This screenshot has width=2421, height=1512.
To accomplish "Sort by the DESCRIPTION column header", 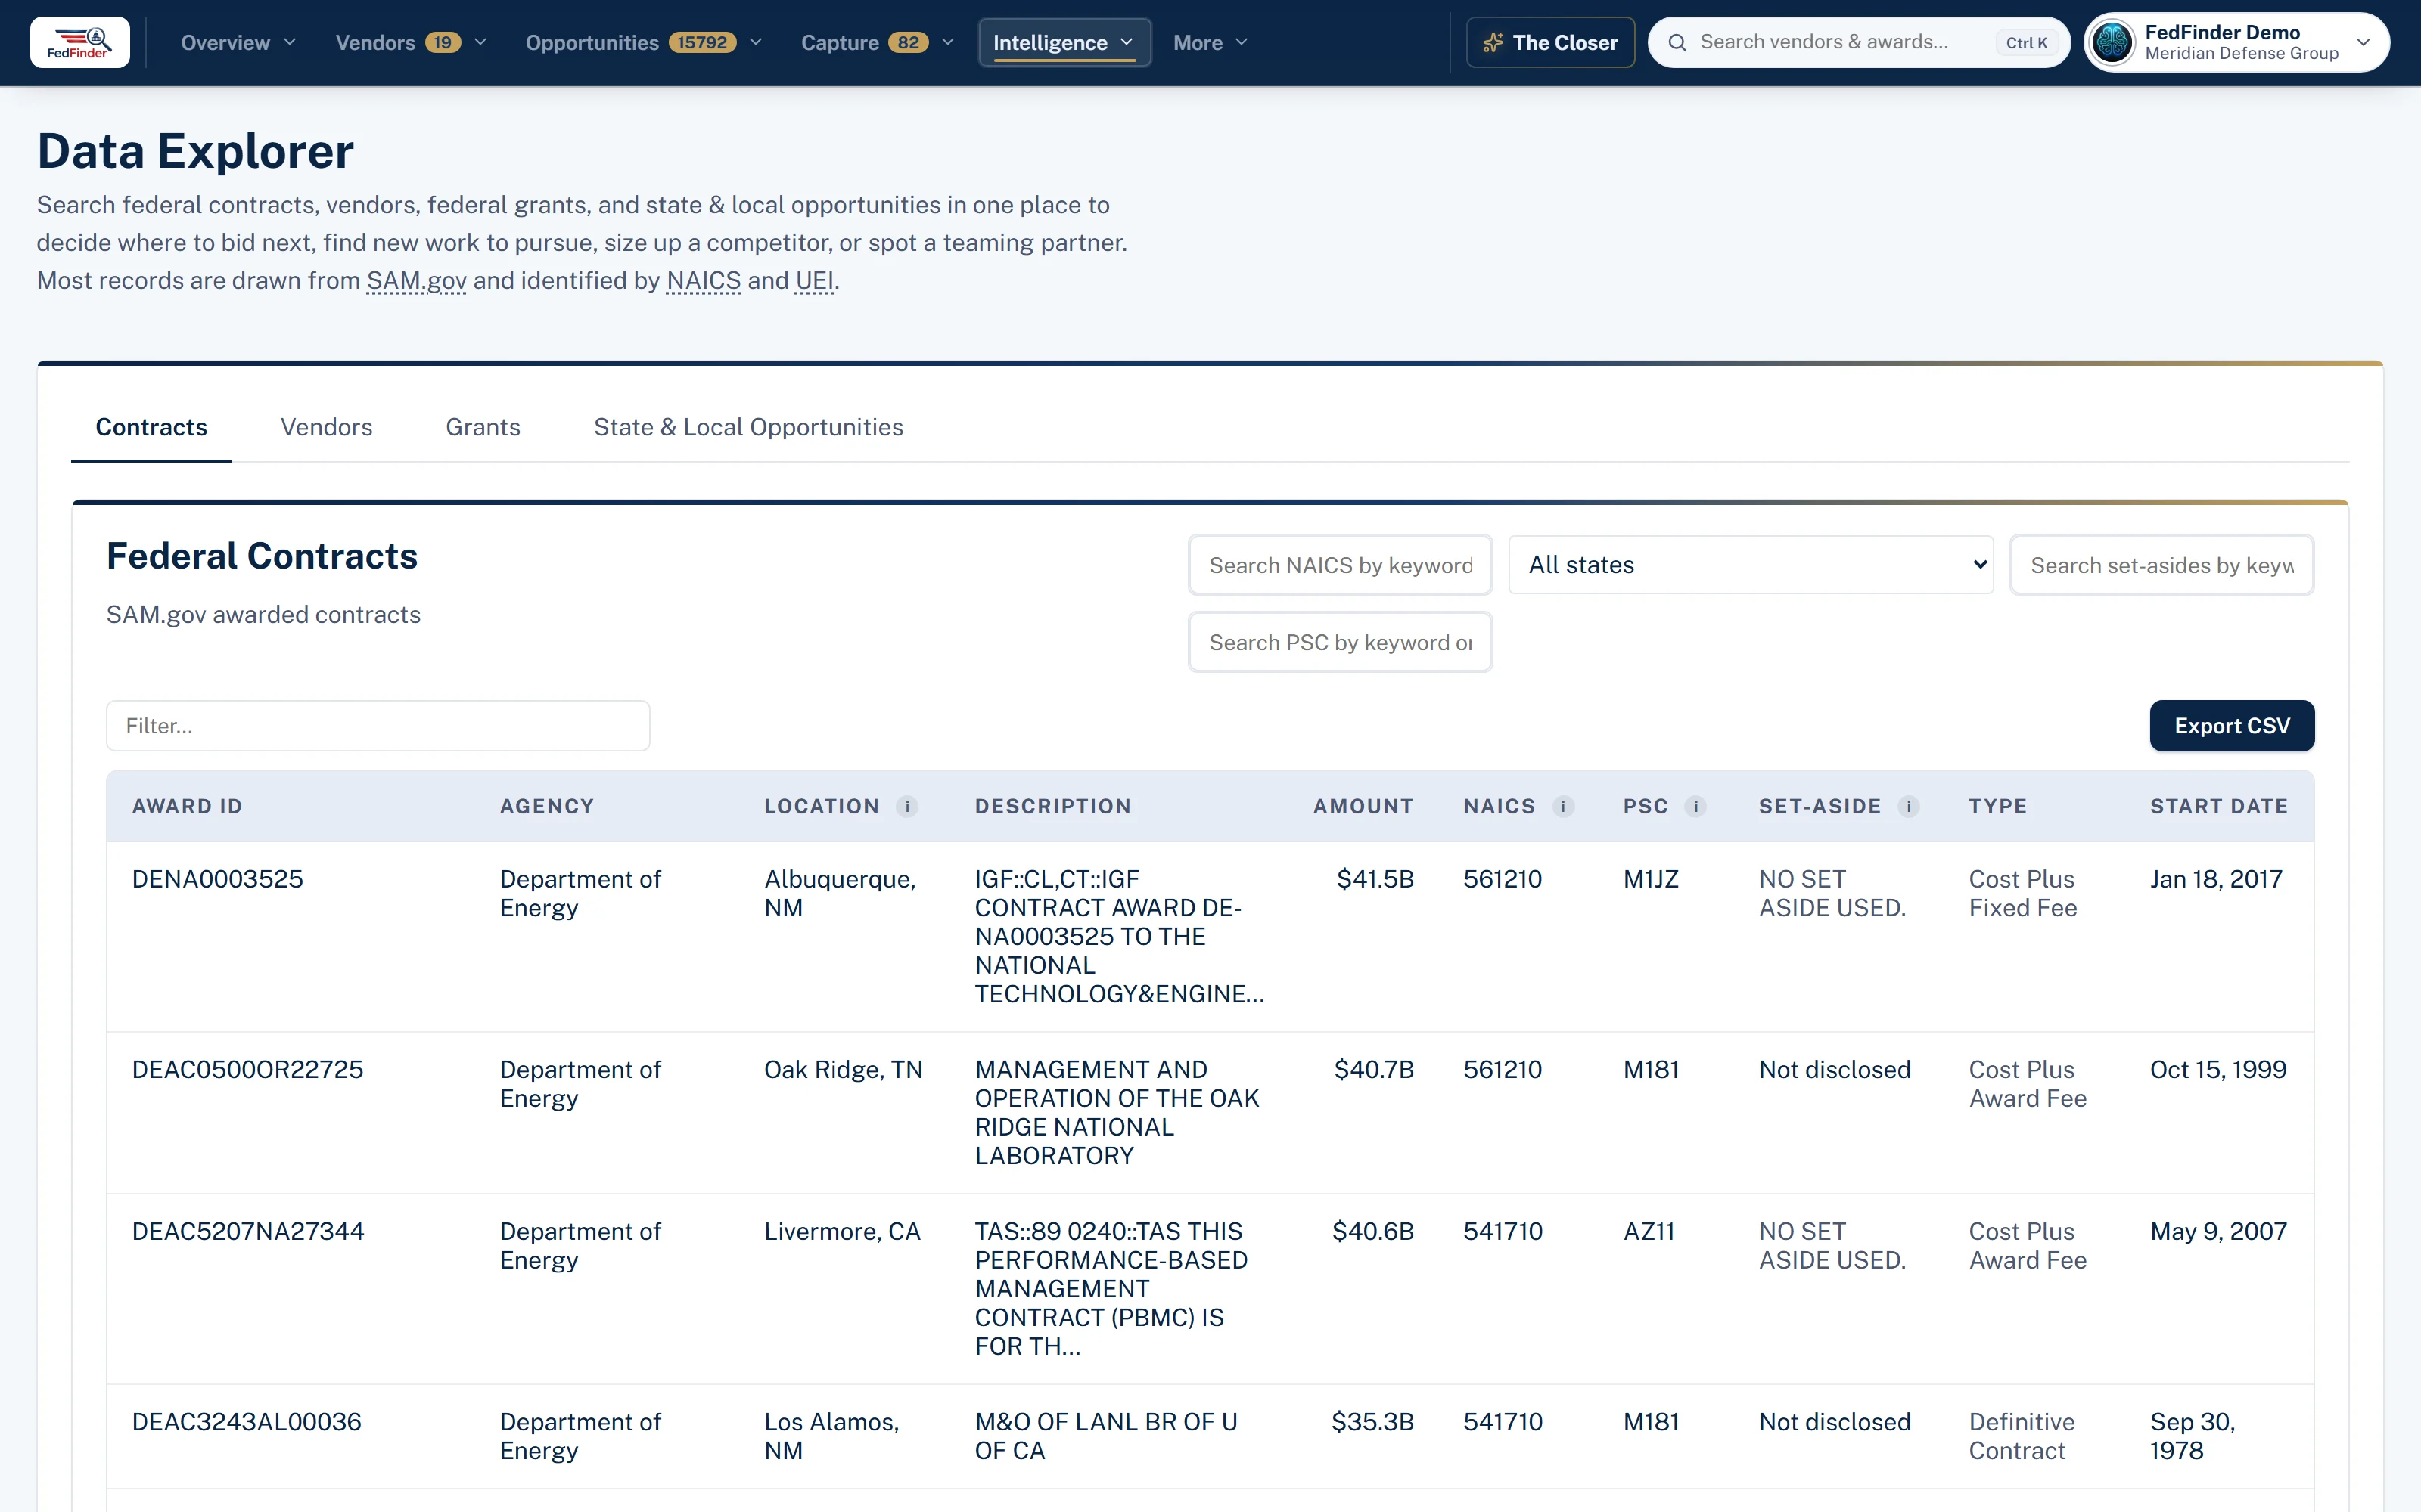I will (x=1052, y=806).
